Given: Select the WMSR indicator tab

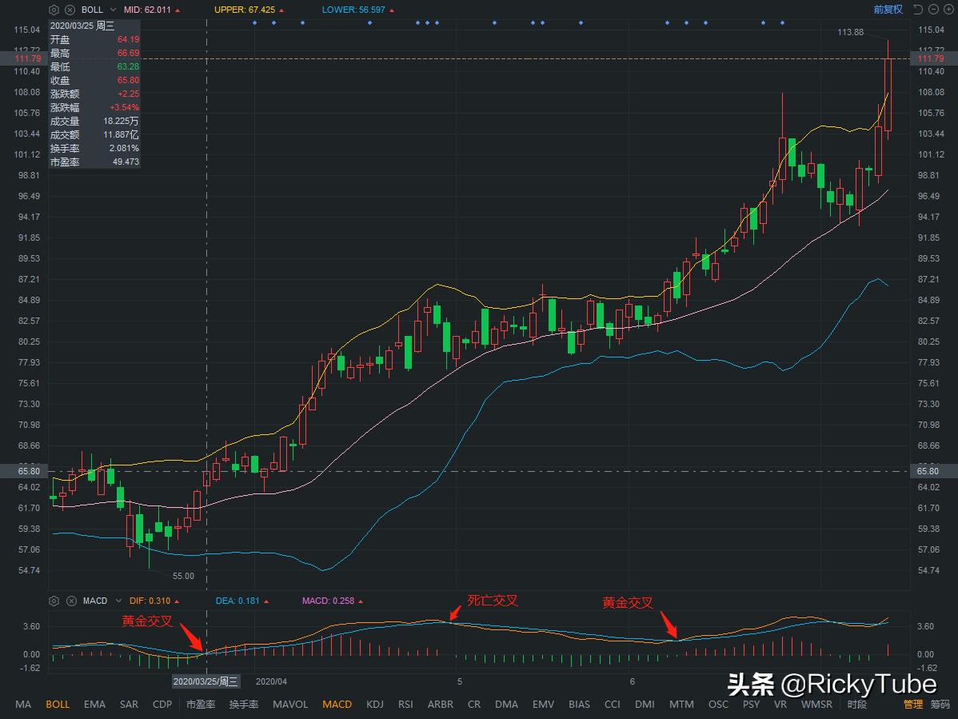Looking at the screenshot, I should pos(817,705).
